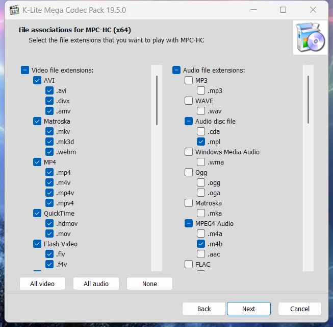Screen dimensions: 333x327
Task: Uncheck the .avi extension checkbox
Action: coord(49,90)
